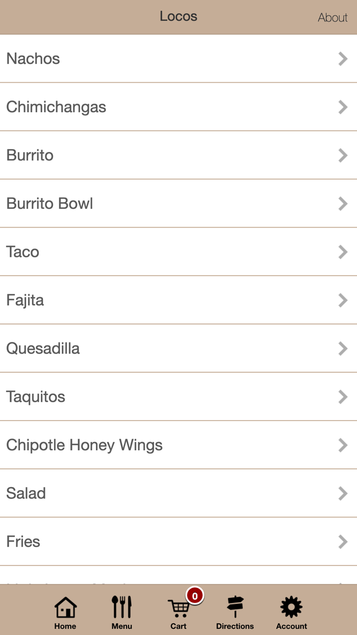Tap the red cart count badge
357x635 pixels.
point(194,596)
